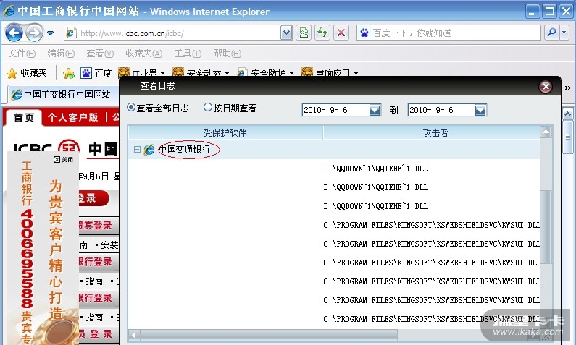This screenshot has width=576, height=345.
Task: Click the 受保护软件 column header
Action: point(225,133)
